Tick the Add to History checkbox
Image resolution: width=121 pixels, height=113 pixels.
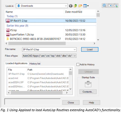click(78, 65)
